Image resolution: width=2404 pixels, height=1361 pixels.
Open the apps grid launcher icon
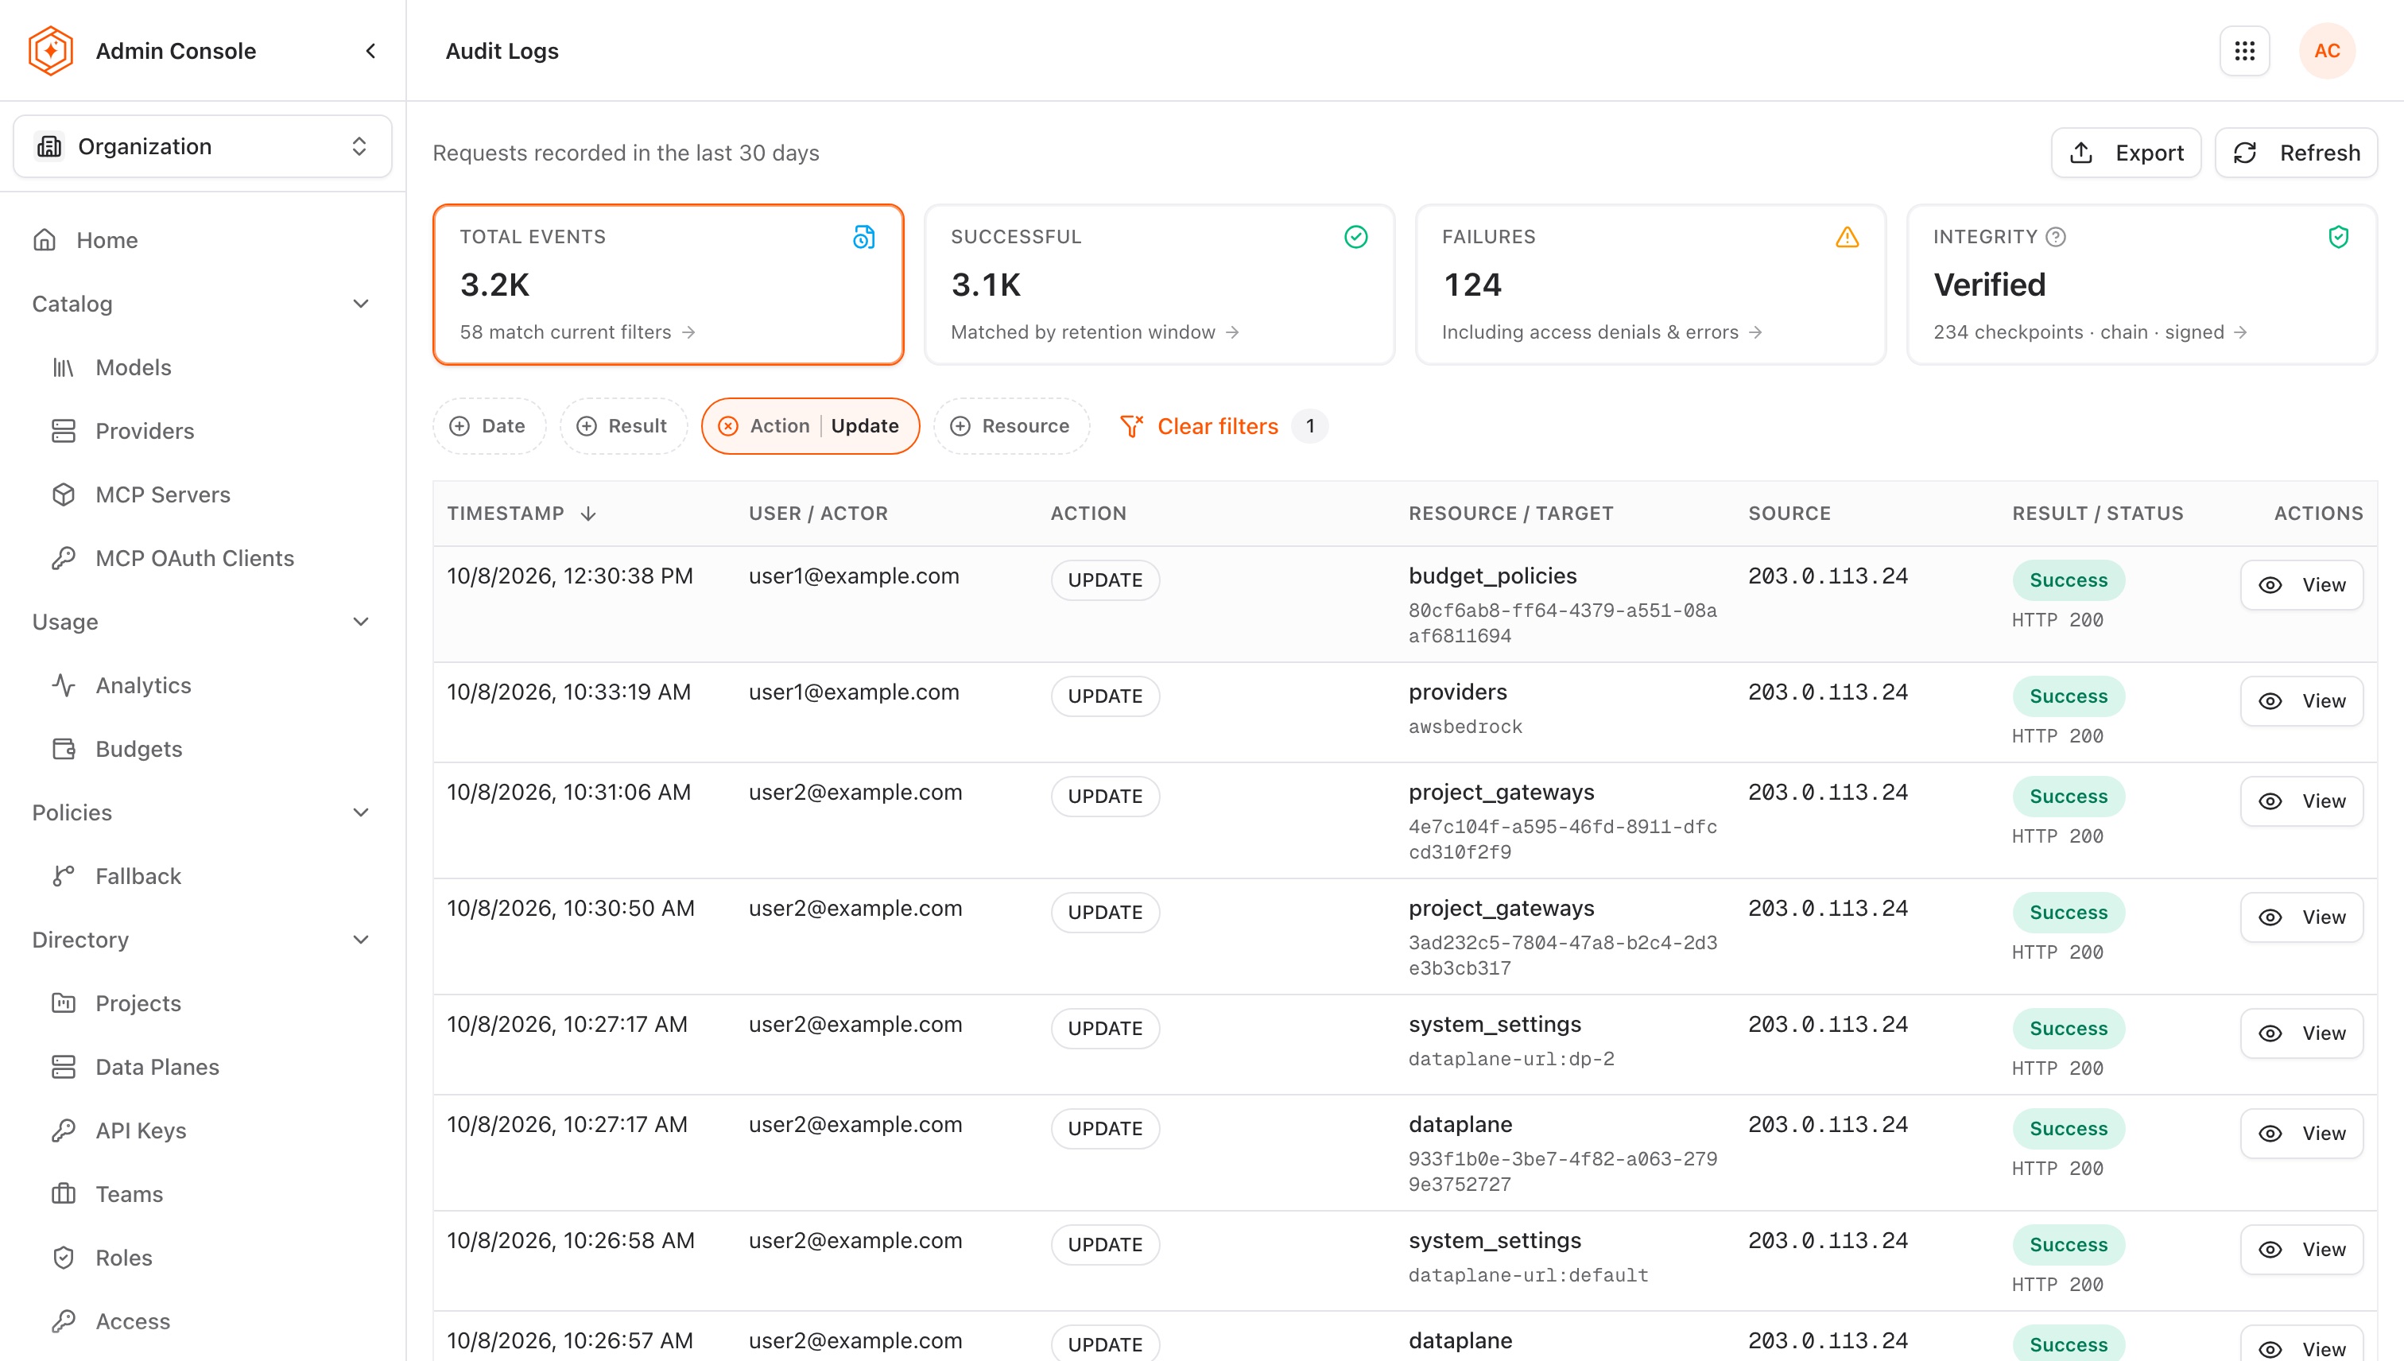[2244, 50]
